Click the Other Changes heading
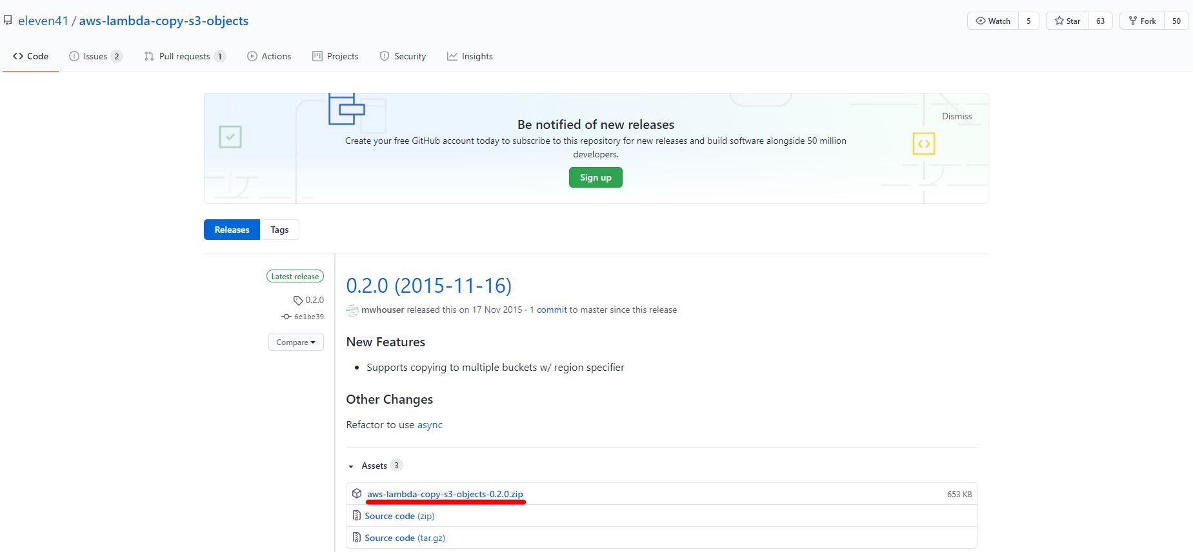Screen dimensions: 1193x552 pyautogui.click(x=390, y=399)
